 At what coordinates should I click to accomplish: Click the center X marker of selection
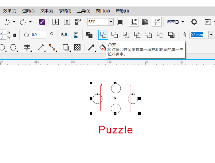115,98
